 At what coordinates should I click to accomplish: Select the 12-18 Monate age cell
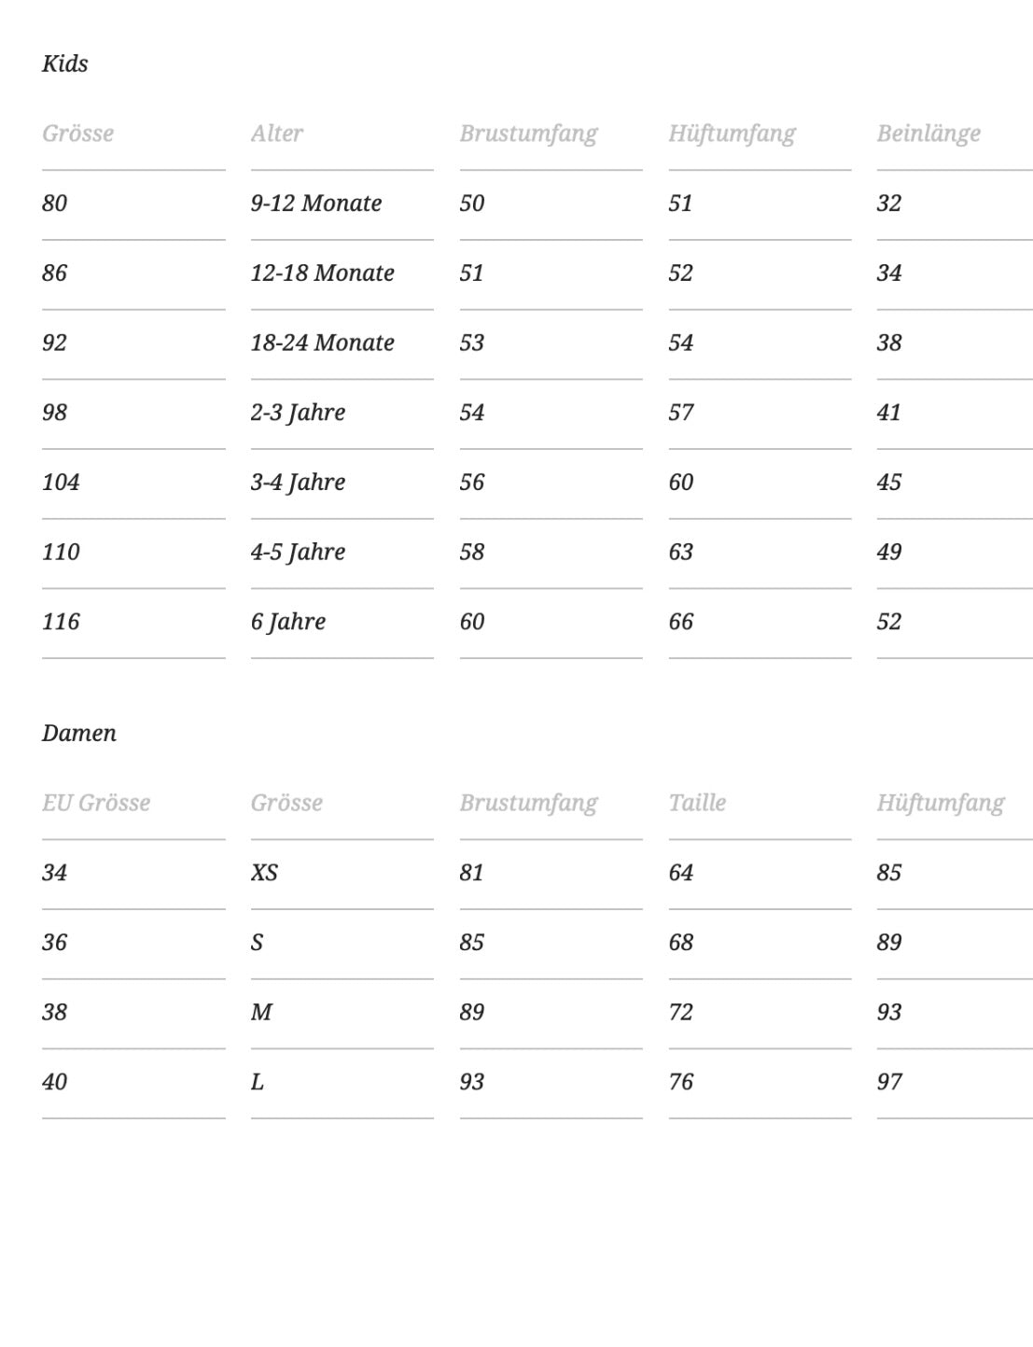point(323,273)
